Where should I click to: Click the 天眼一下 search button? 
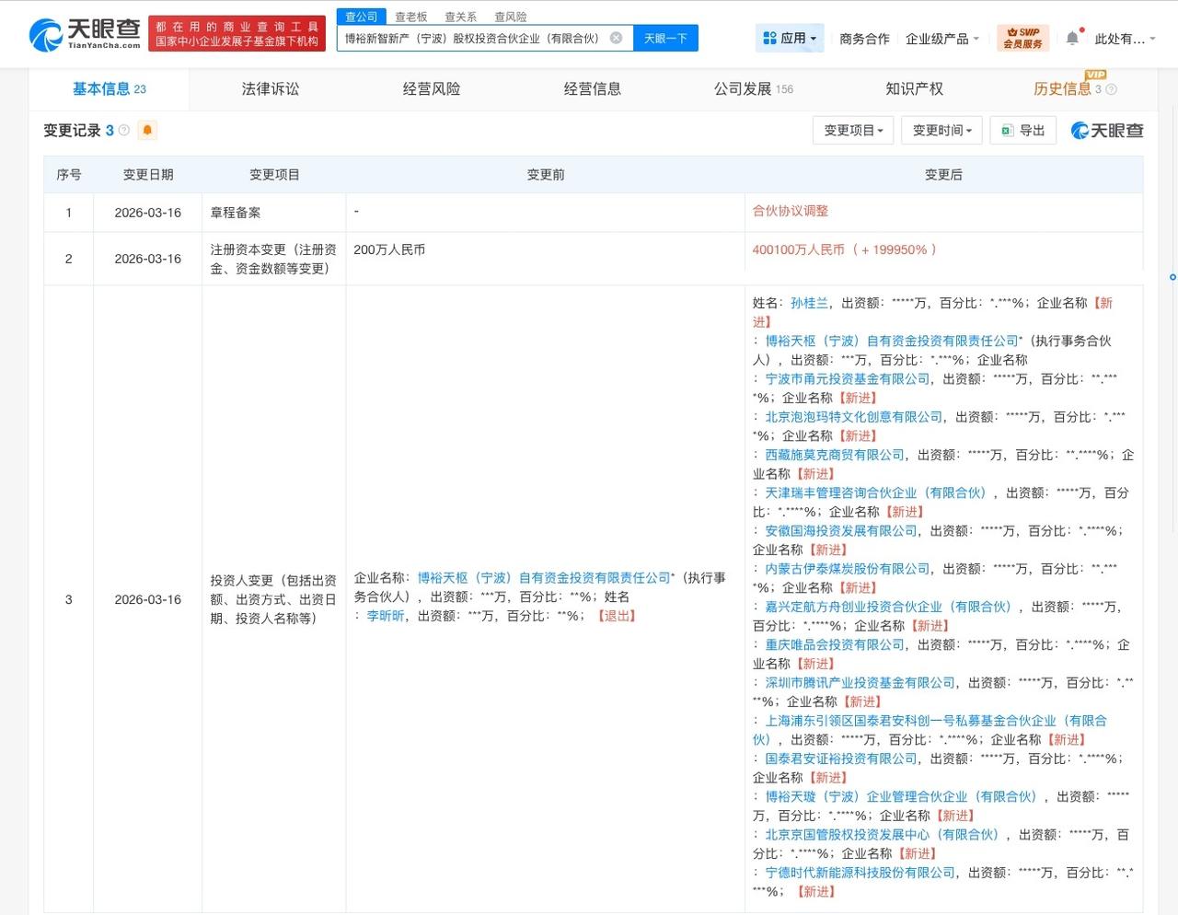click(x=665, y=38)
